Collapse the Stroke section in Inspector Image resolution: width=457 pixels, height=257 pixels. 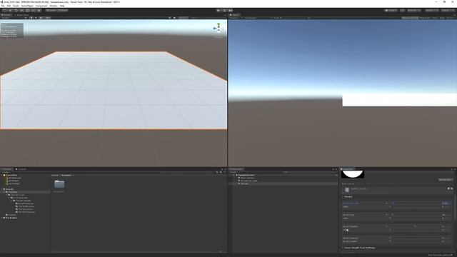343,197
